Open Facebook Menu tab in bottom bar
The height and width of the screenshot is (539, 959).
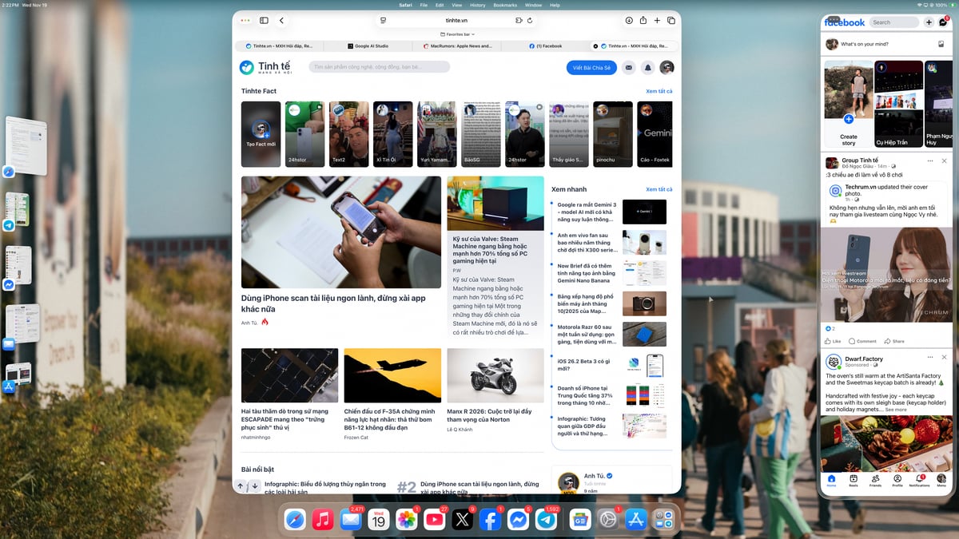[x=941, y=479]
